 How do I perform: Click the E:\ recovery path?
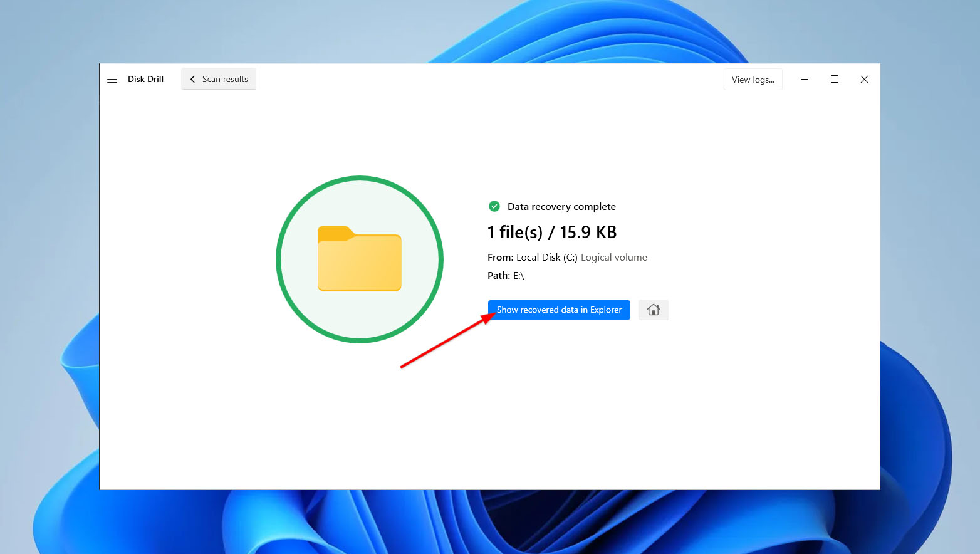pyautogui.click(x=518, y=275)
